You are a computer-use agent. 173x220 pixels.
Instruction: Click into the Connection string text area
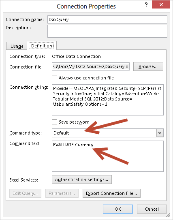click(x=108, y=100)
